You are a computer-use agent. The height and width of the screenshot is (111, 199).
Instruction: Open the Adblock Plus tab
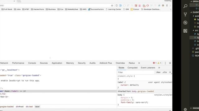[106, 63]
